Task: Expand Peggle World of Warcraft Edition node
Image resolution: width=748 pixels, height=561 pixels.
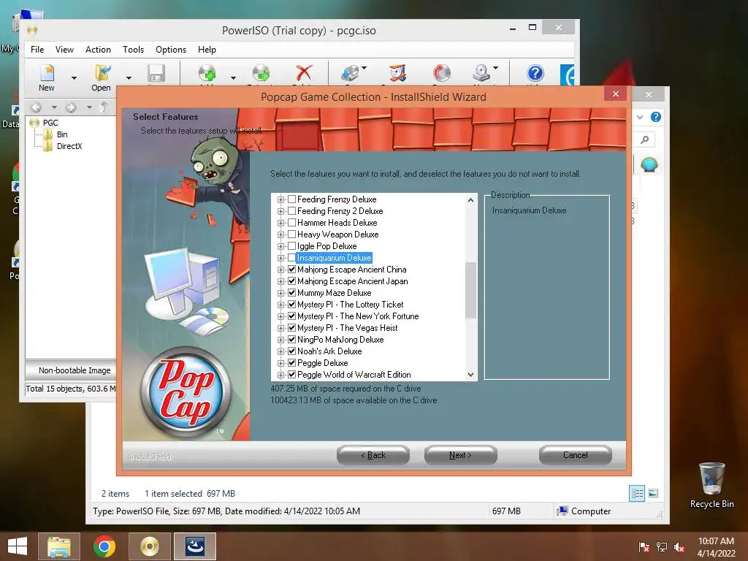Action: tap(281, 375)
